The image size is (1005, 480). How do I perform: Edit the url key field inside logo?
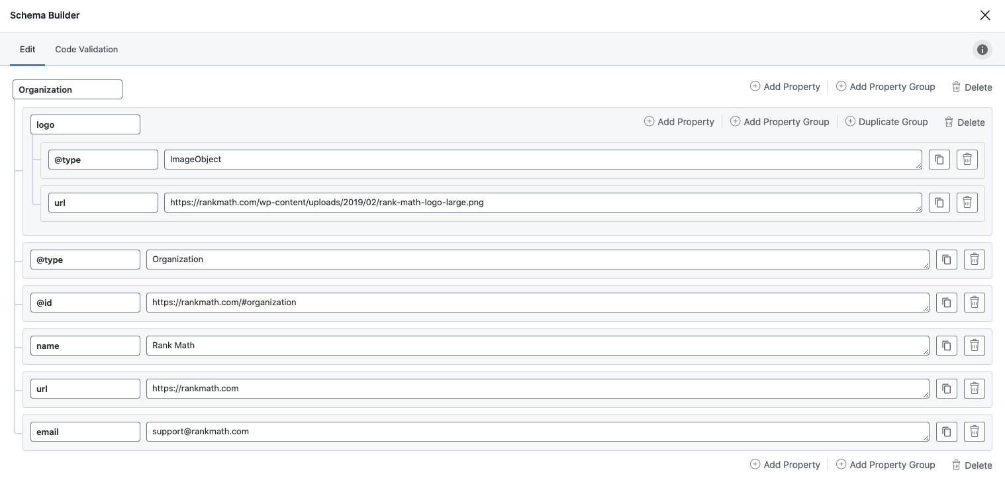tap(103, 203)
